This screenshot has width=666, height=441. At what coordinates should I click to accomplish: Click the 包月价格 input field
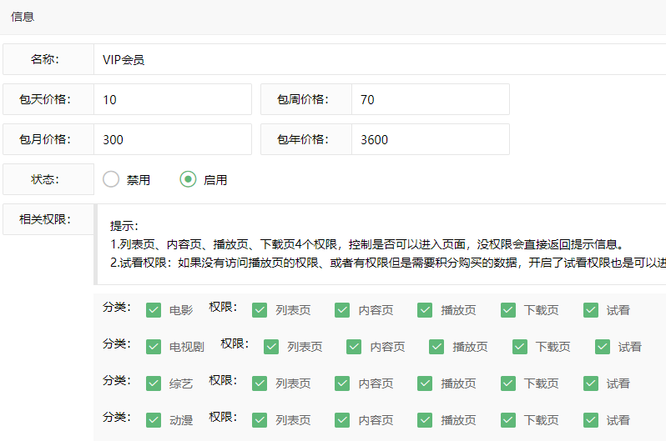(172, 139)
